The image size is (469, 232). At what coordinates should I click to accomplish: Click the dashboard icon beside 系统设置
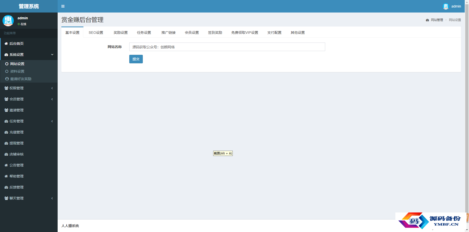(6, 55)
